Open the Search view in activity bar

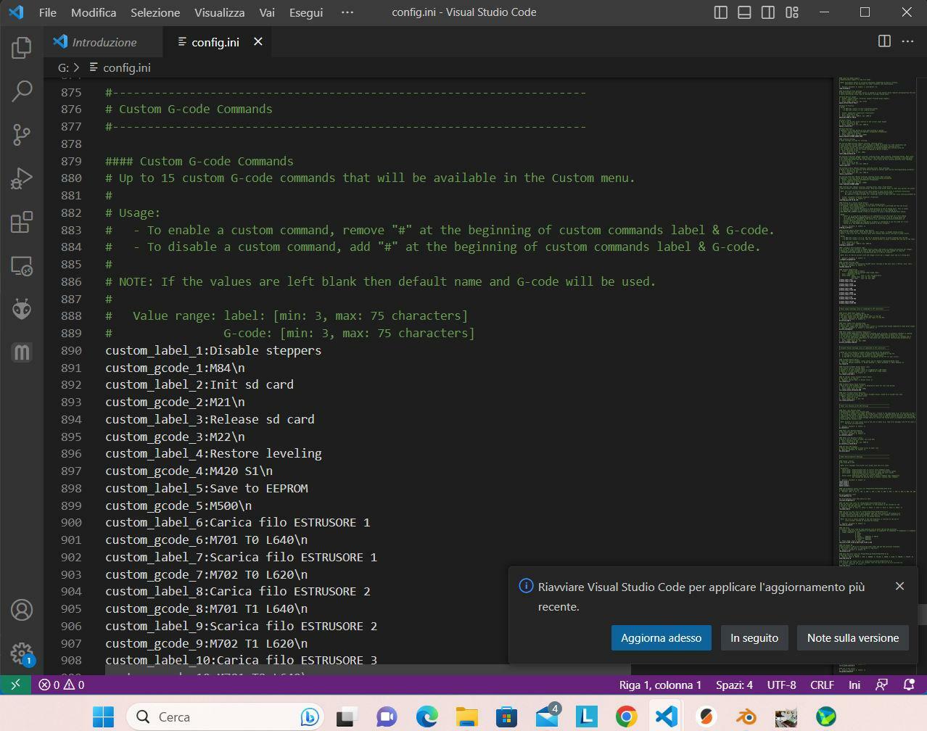[22, 91]
